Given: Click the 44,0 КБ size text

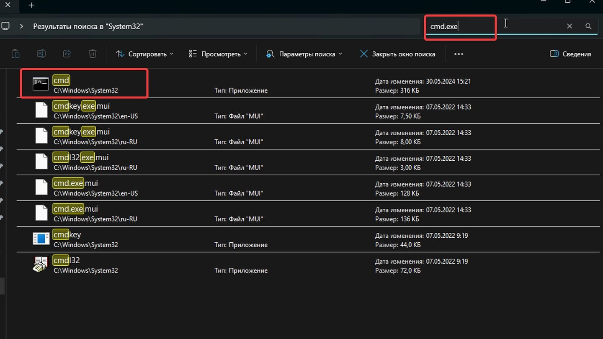Looking at the screenshot, I should 410,245.
